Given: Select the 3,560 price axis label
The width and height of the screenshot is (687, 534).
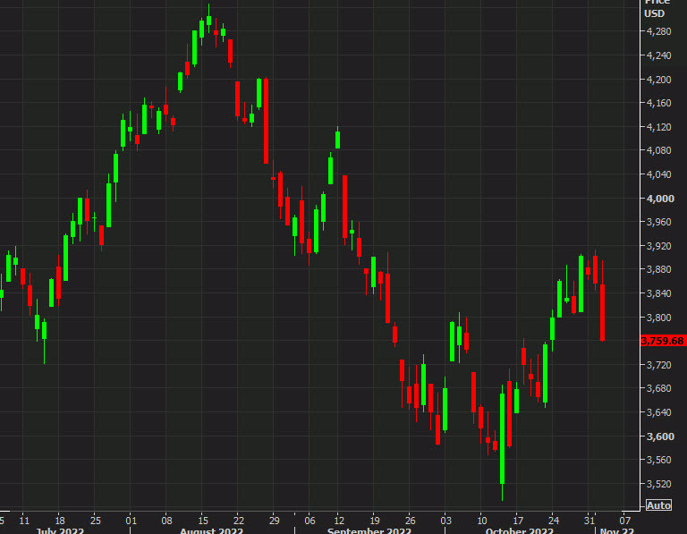Looking at the screenshot, I should pyautogui.click(x=659, y=460).
